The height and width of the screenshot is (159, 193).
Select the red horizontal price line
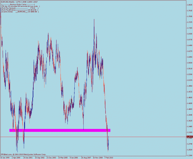click(x=93, y=137)
